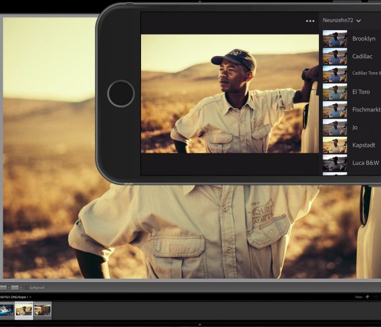The width and height of the screenshot is (381, 327).
Task: Apply the Cadillac preset
Action: (x=351, y=56)
